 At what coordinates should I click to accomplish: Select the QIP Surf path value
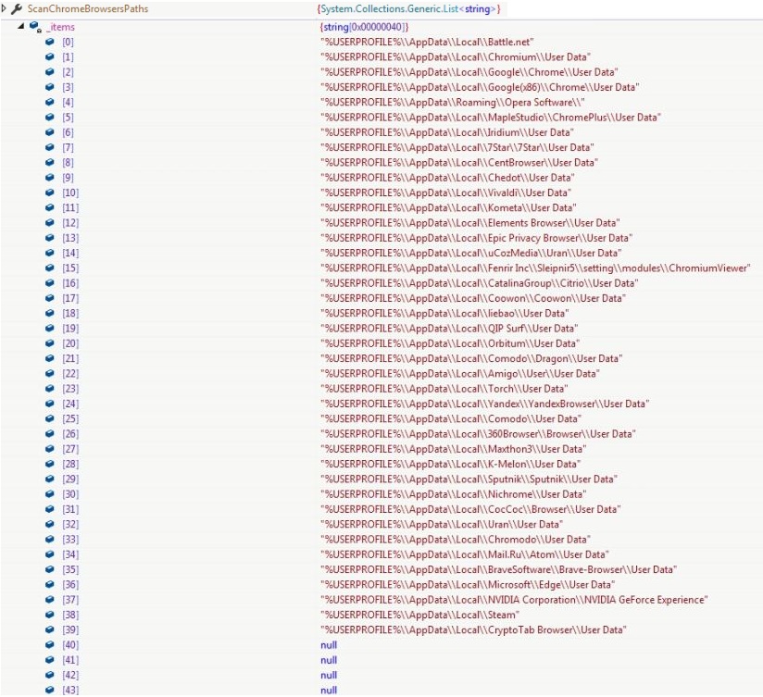coord(449,329)
